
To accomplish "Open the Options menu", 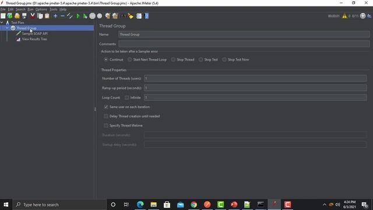I will point(41,9).
